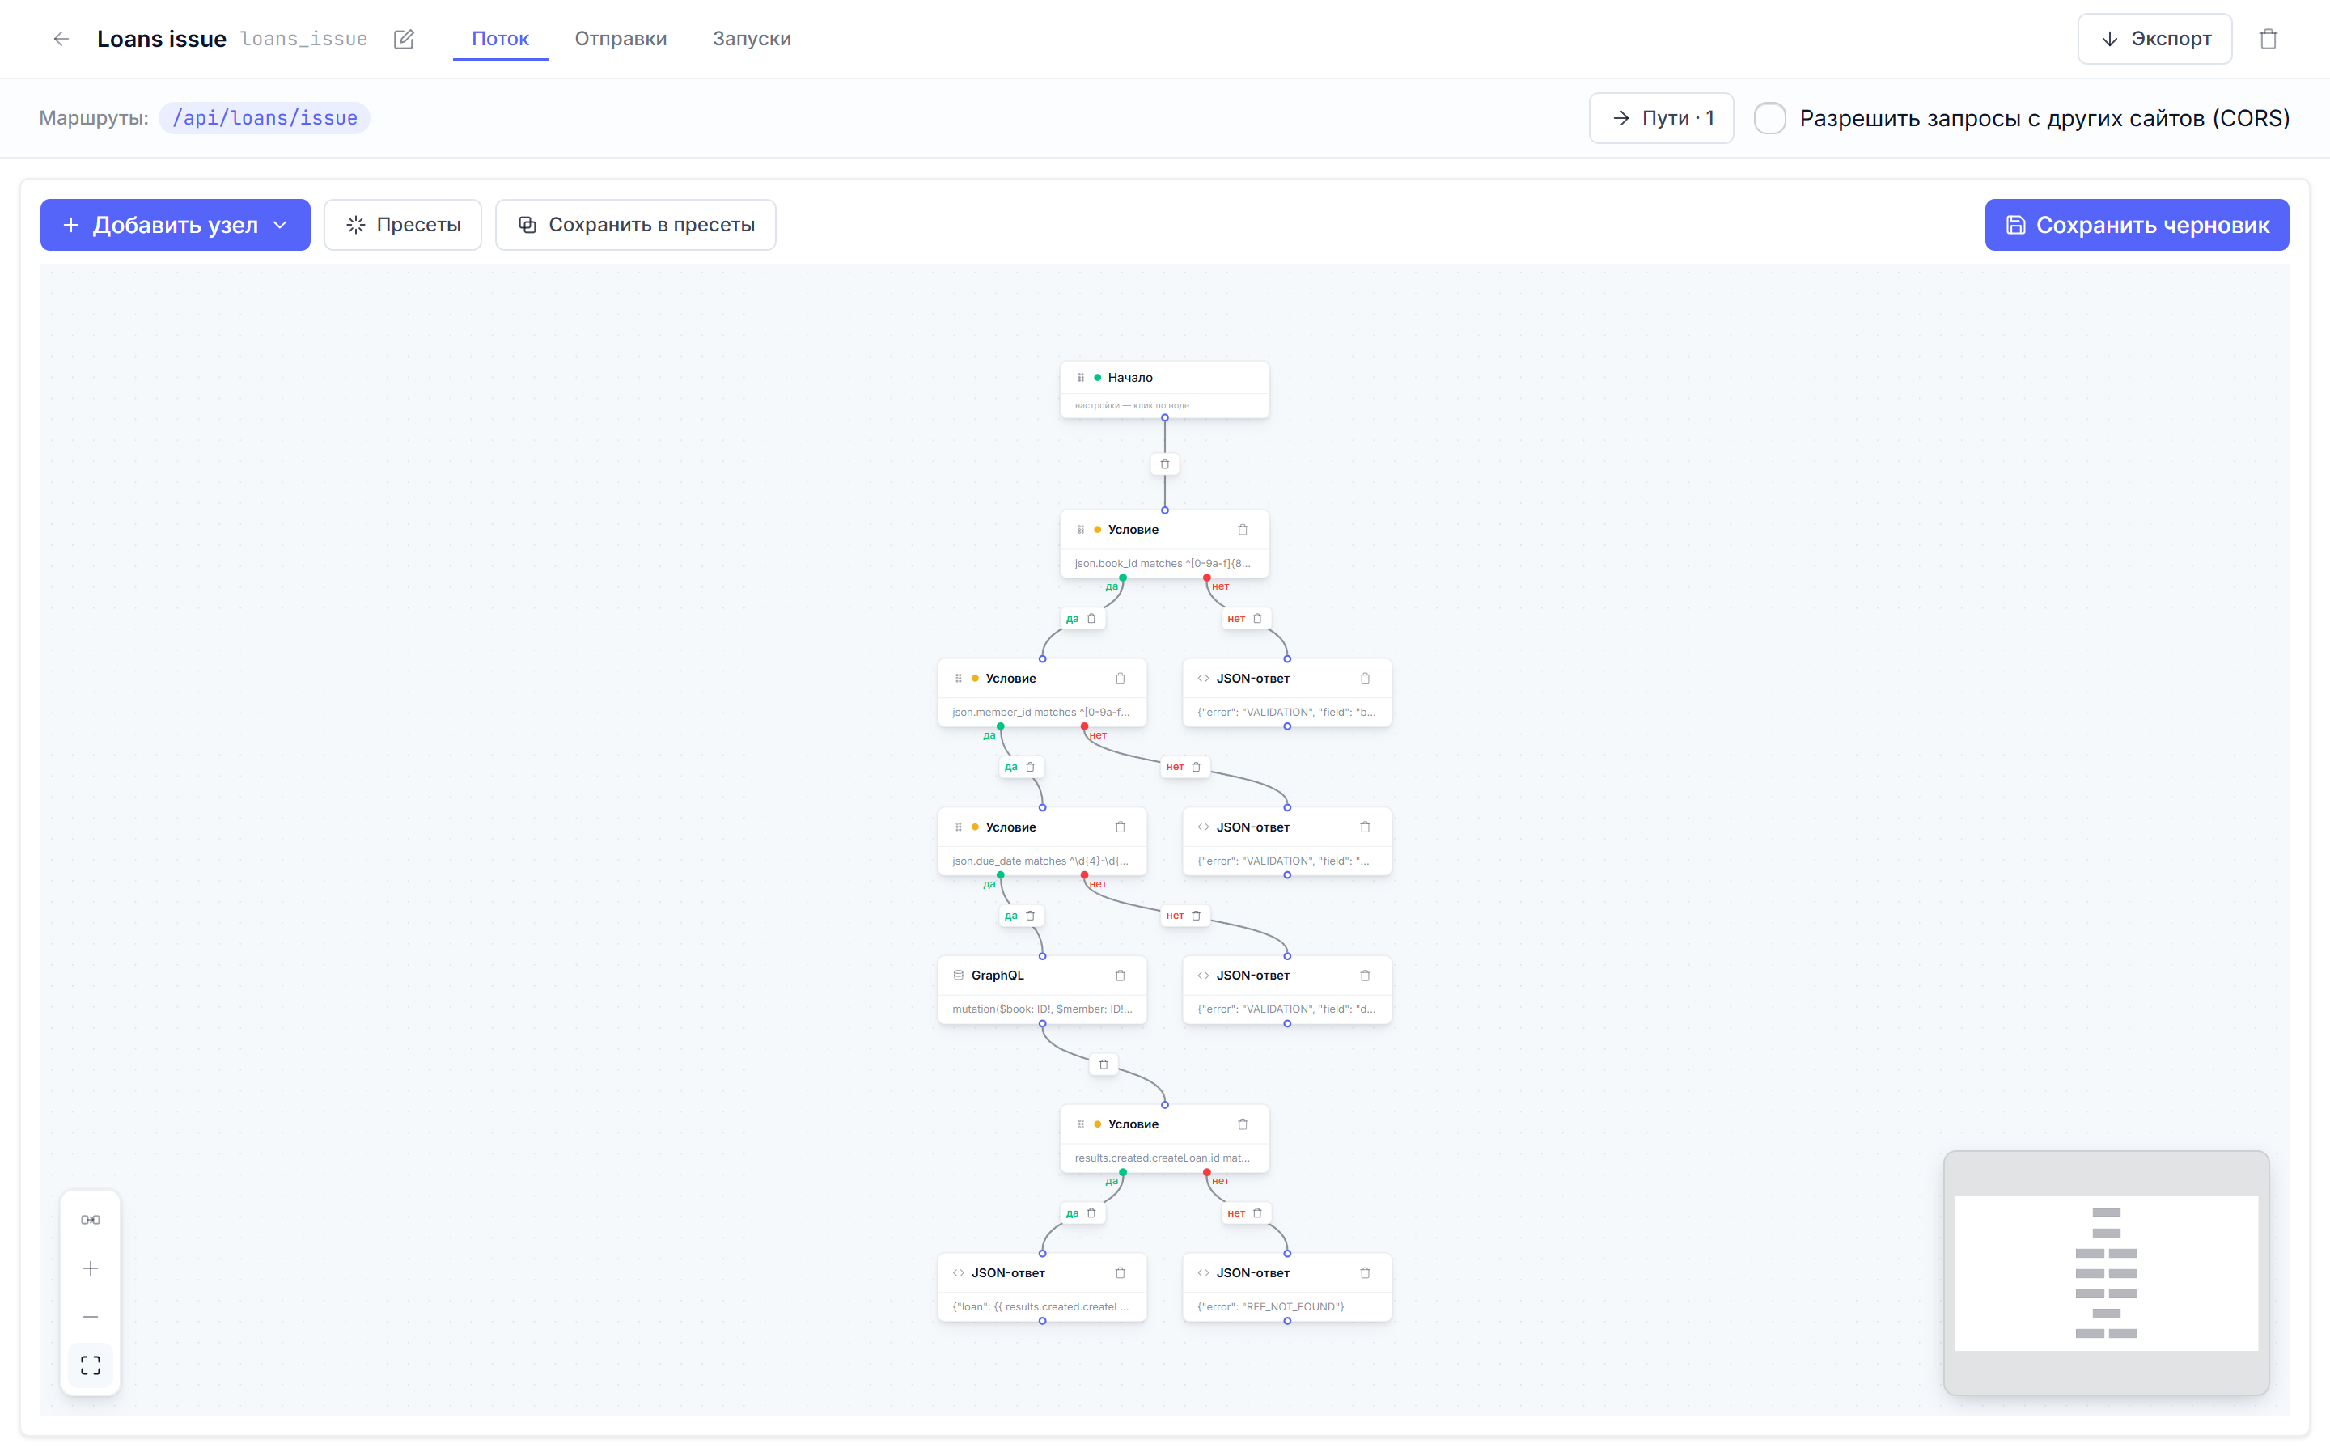Edit the loans_issue flow name

[x=404, y=39]
